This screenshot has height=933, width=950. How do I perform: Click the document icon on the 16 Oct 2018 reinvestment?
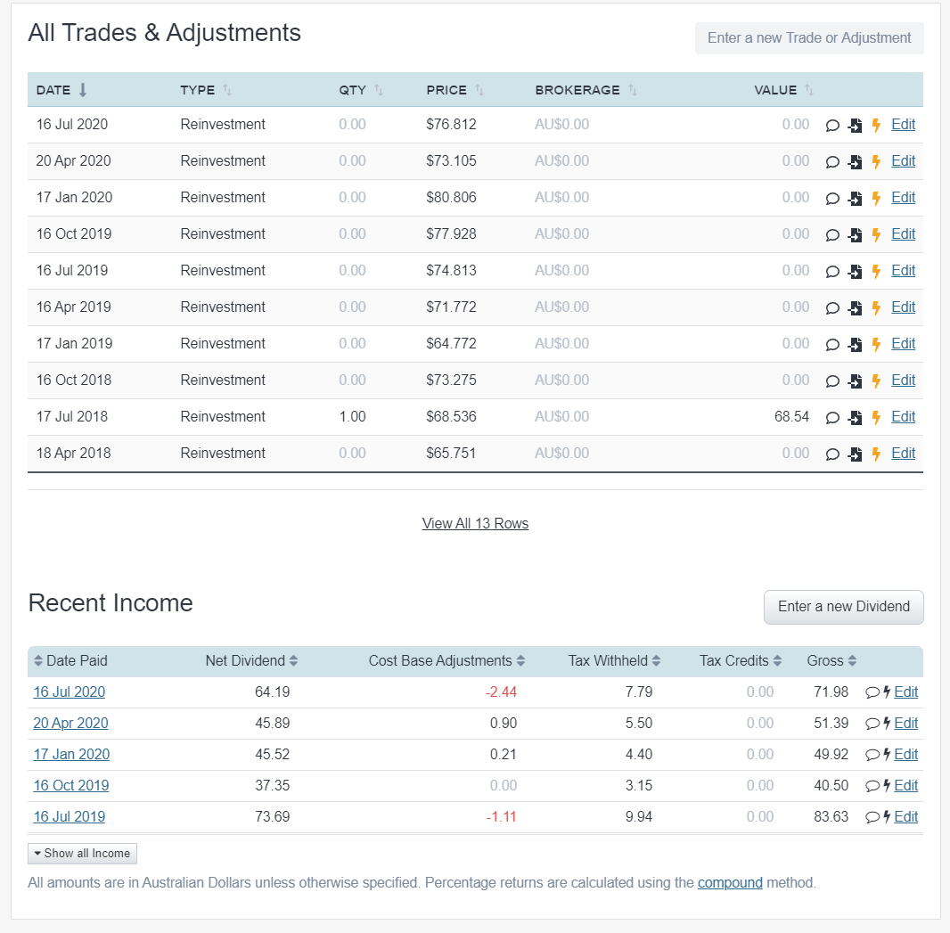[x=855, y=381]
